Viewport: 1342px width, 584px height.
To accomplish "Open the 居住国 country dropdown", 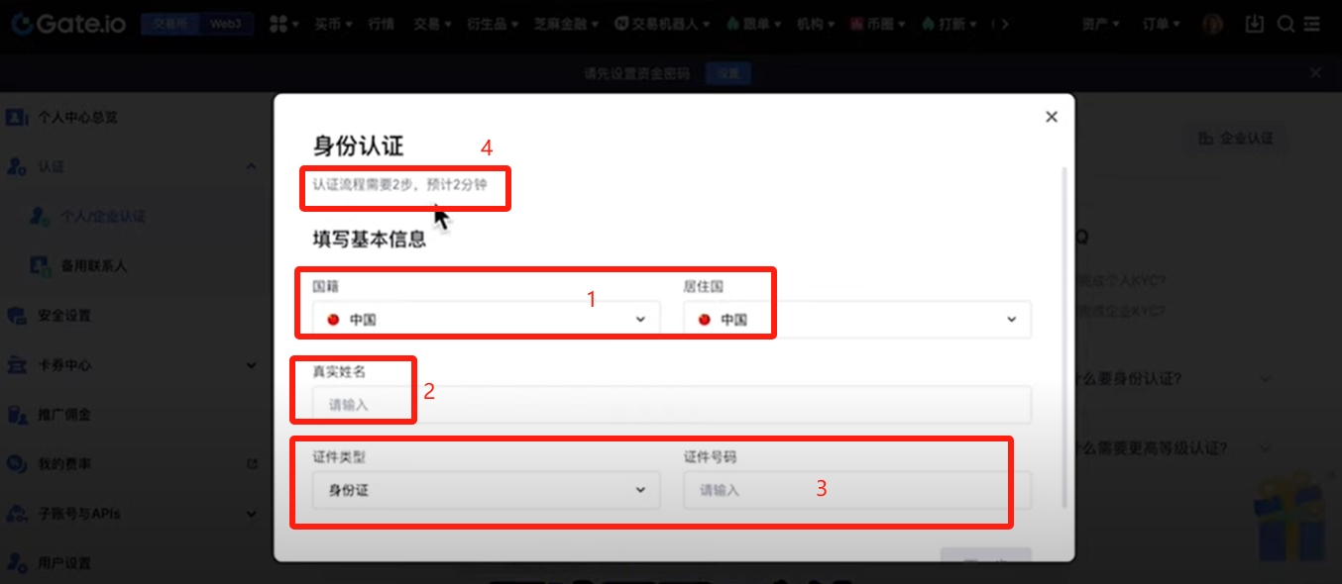I will coord(857,320).
